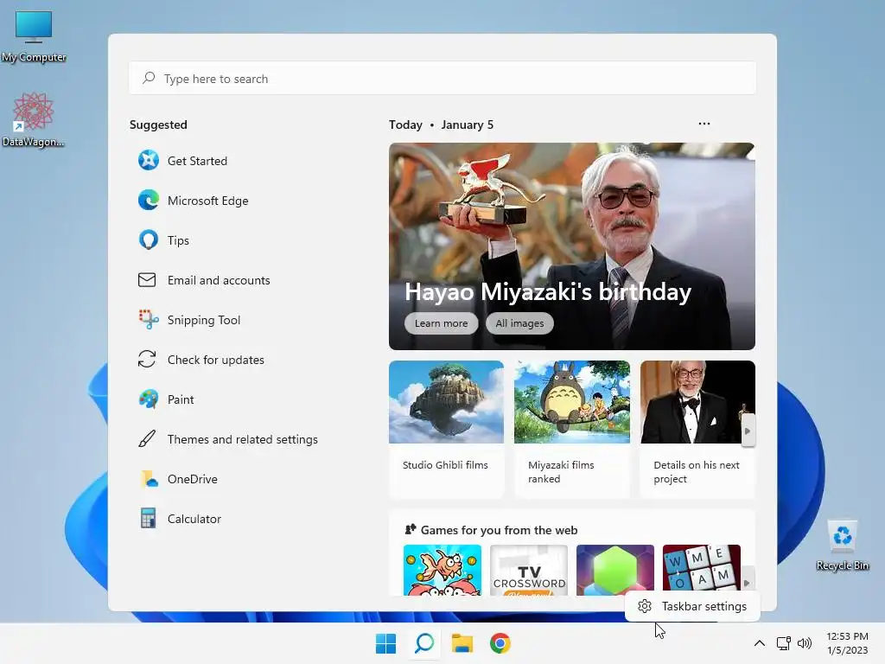The image size is (885, 664).
Task: Open the Details on his next project card
Action: pyautogui.click(x=697, y=429)
